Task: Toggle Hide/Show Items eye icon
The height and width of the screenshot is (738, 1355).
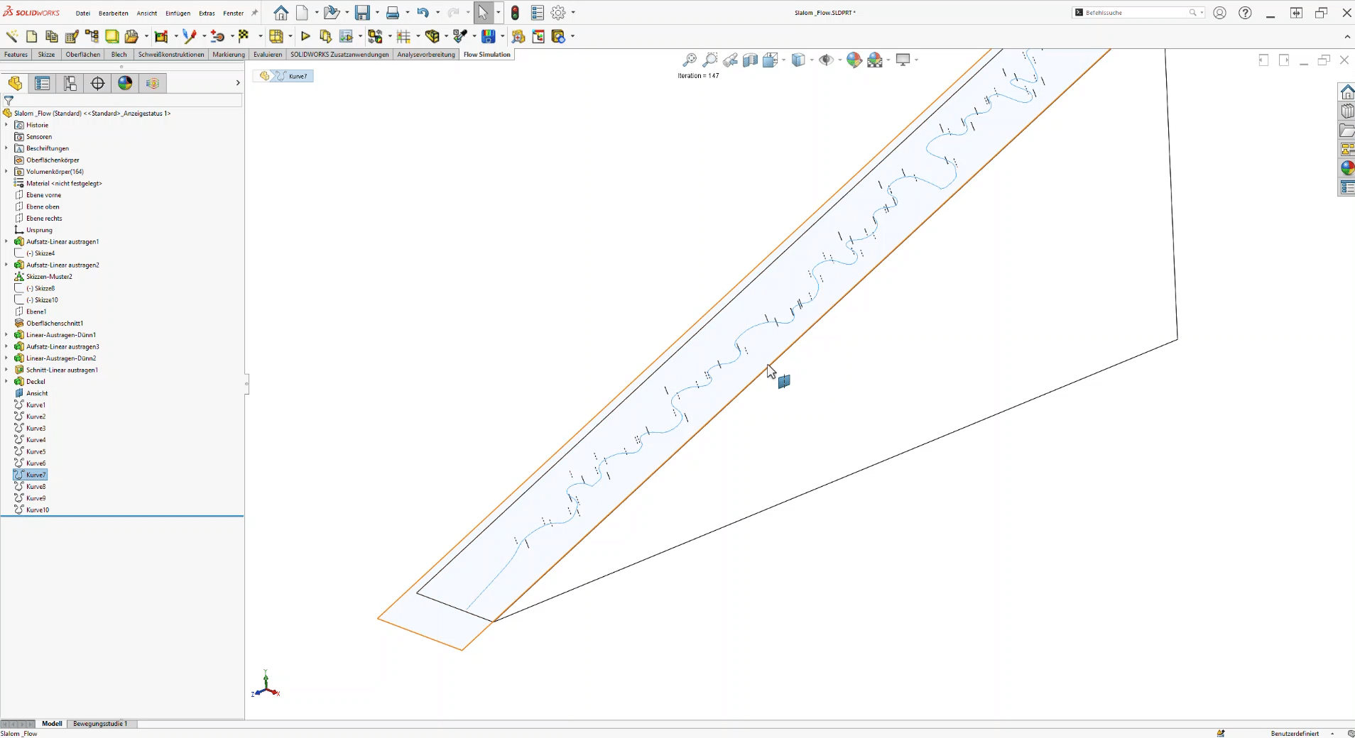Action: click(x=825, y=60)
